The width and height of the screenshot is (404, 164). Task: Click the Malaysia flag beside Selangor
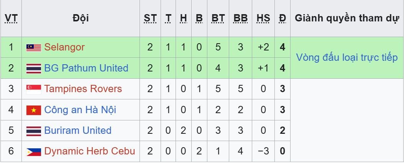pos(33,47)
